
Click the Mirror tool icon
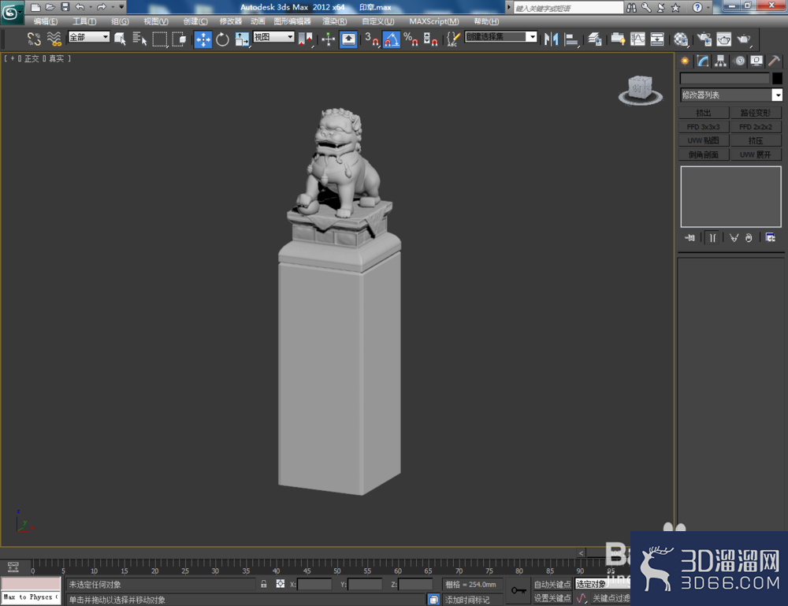552,39
